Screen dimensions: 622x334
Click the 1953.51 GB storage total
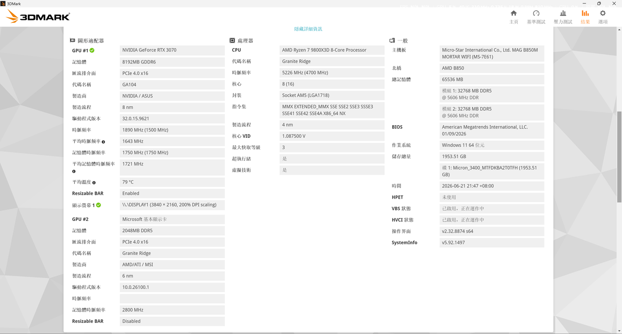point(492,156)
